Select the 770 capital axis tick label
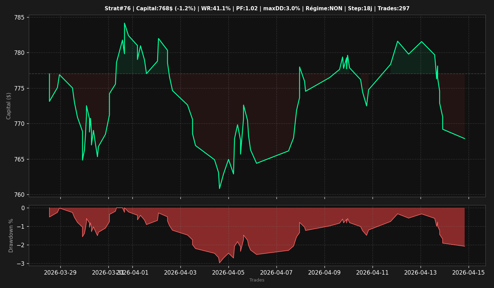The width and height of the screenshot is (494, 288). tap(19, 124)
